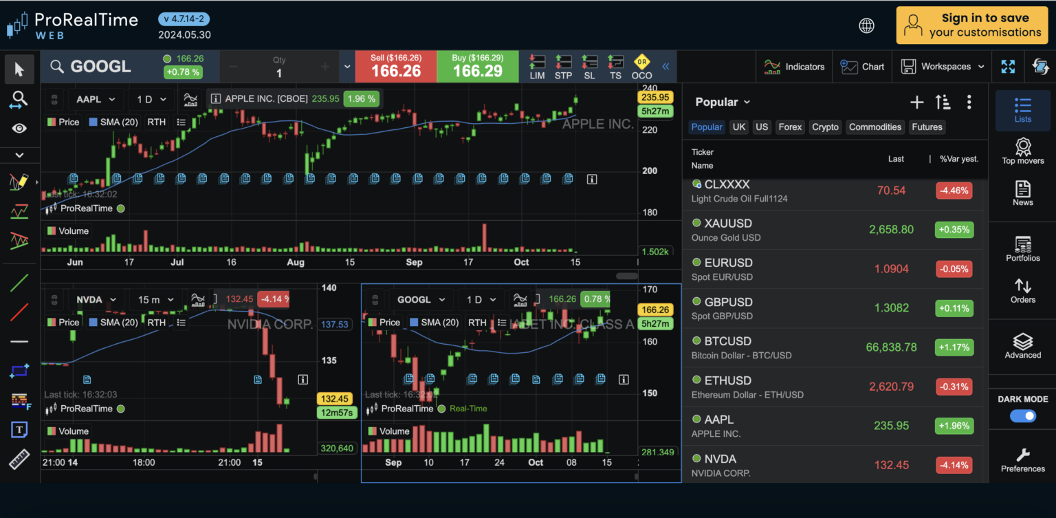Select the zoom magnifier tool in the left toolbar
Image resolution: width=1056 pixels, height=518 pixels.
19,100
